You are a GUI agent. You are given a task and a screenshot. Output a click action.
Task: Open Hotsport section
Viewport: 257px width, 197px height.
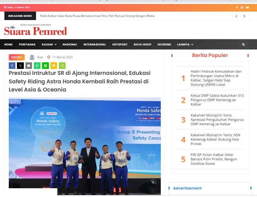click(x=120, y=44)
